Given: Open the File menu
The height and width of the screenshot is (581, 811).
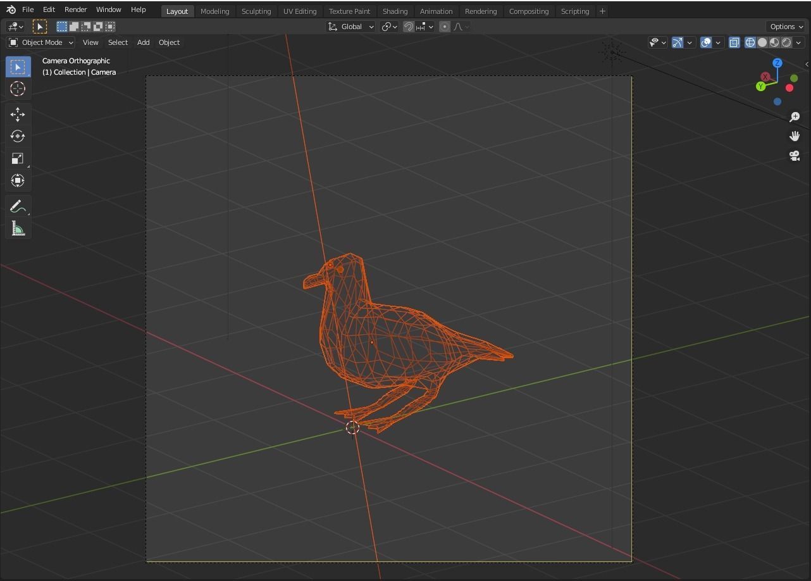Looking at the screenshot, I should coord(28,10).
